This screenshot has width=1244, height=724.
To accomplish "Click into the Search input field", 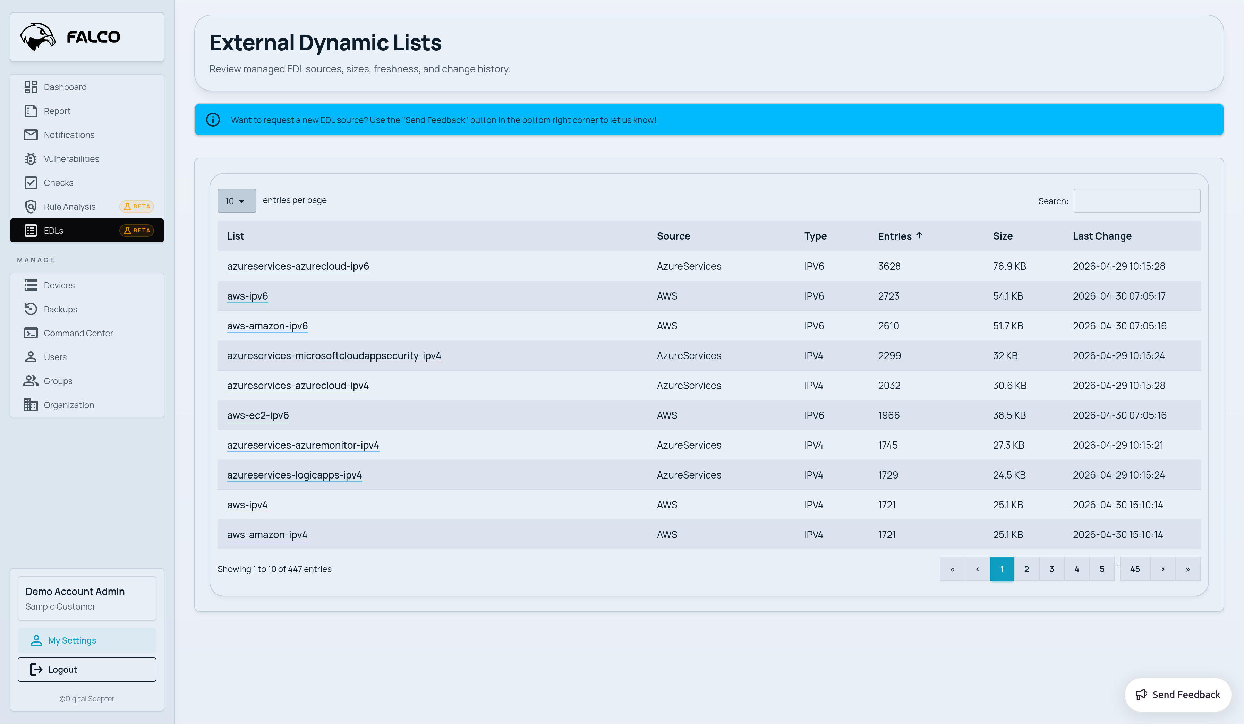I will pyautogui.click(x=1138, y=201).
